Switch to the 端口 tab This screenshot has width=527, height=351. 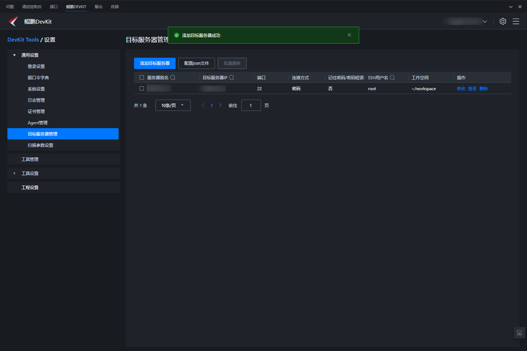click(54, 7)
